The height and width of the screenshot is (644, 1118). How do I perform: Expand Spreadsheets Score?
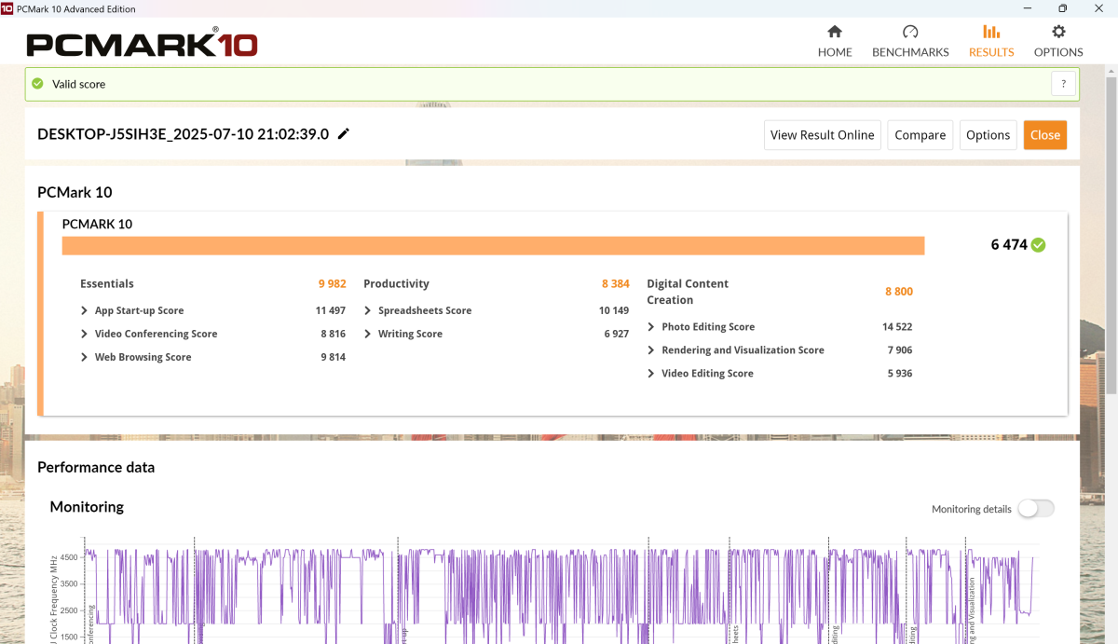368,310
